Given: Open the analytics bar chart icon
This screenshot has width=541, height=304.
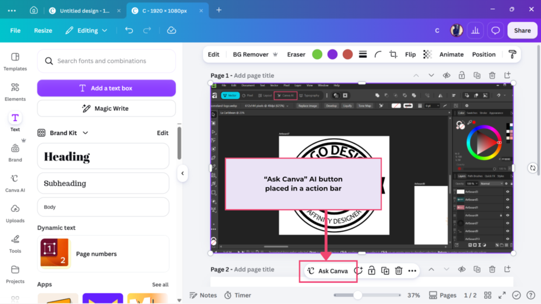Looking at the screenshot, I should [476, 30].
